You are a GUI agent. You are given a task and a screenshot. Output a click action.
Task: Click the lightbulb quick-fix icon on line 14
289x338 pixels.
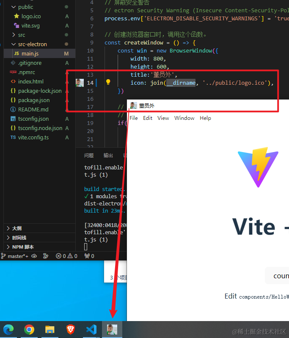108,82
